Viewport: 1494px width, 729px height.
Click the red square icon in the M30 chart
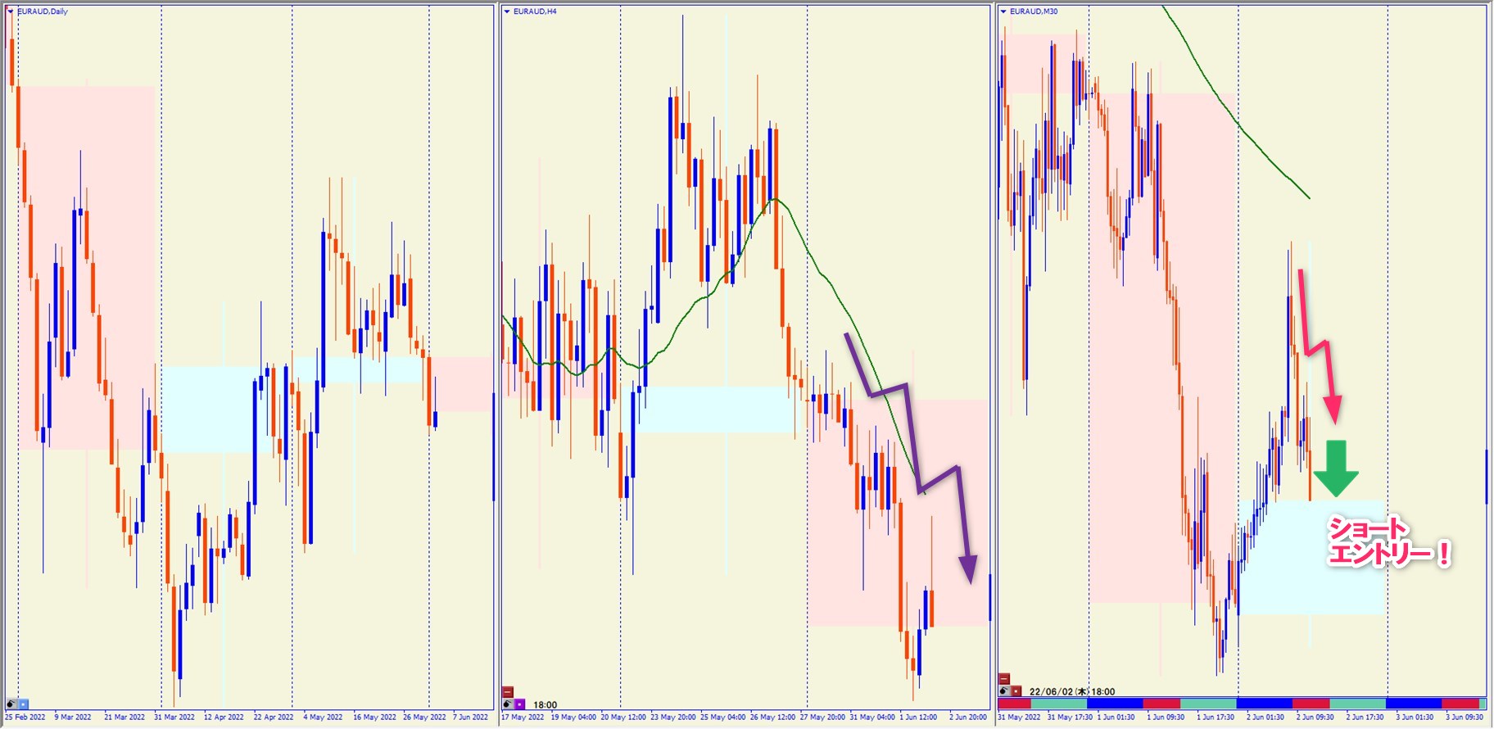click(x=1016, y=691)
